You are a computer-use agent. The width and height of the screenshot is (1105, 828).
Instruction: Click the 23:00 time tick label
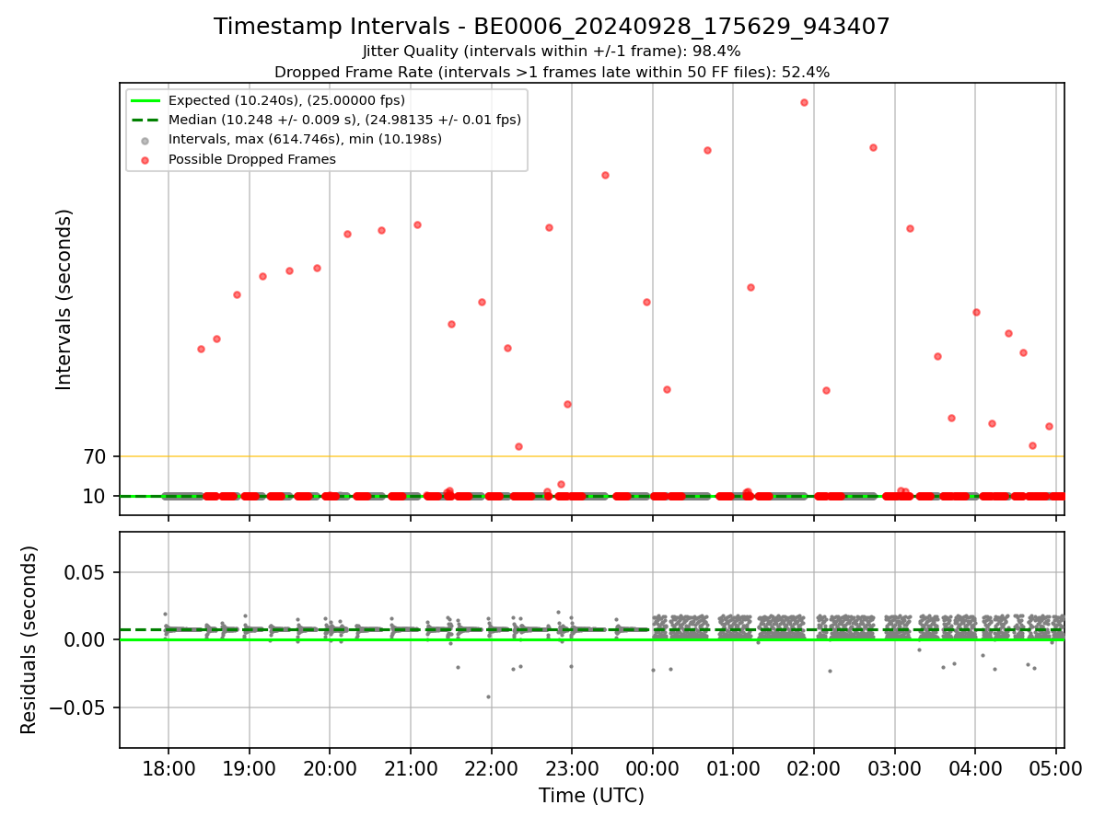tap(572, 767)
